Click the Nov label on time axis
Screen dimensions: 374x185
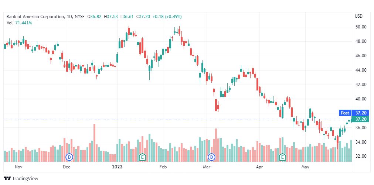18,167
